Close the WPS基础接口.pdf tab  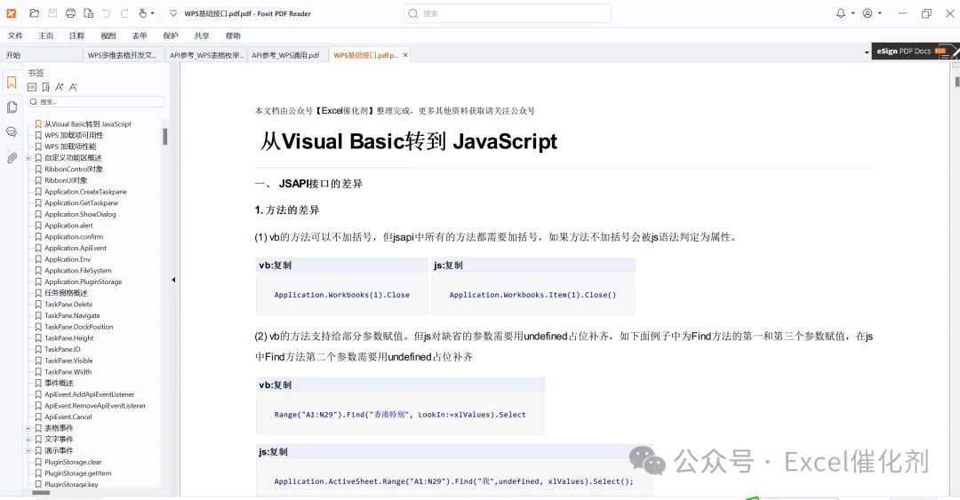tap(405, 55)
